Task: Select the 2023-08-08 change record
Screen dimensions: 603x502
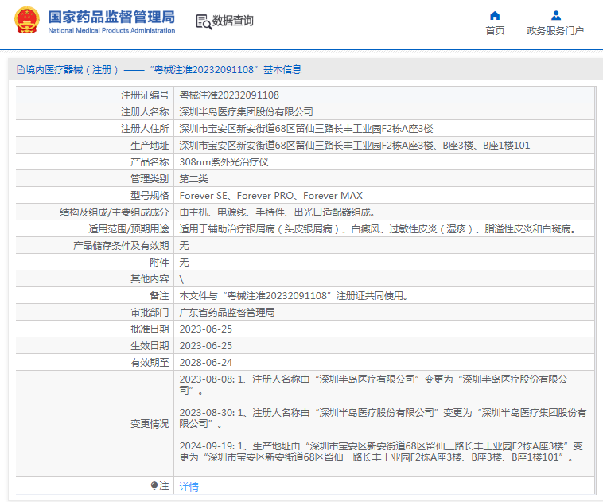Action: 373,385
